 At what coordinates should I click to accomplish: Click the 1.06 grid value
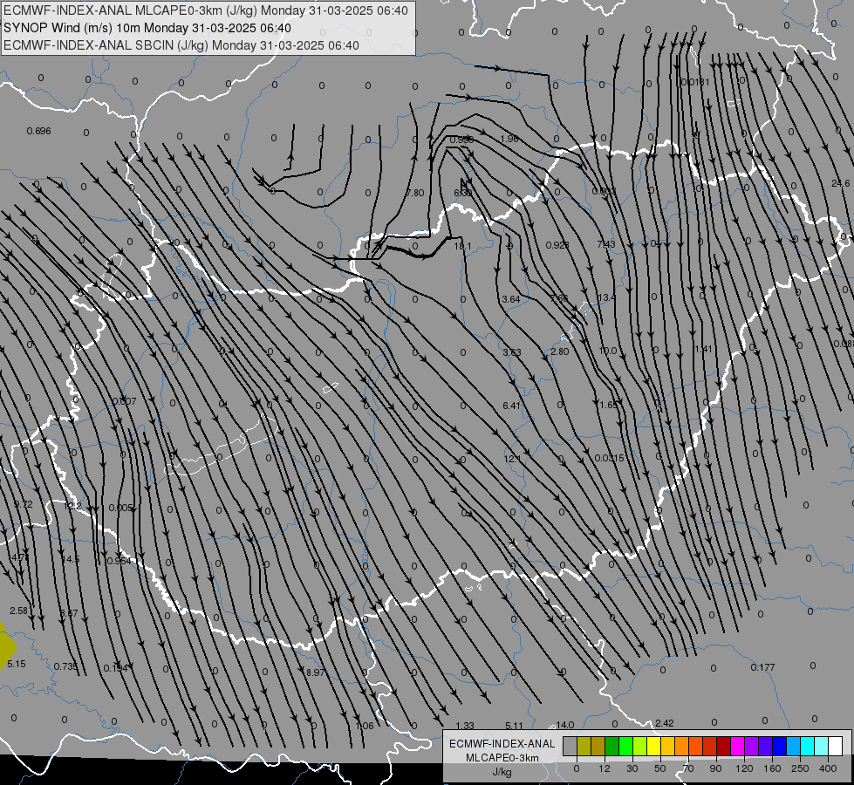click(x=365, y=726)
